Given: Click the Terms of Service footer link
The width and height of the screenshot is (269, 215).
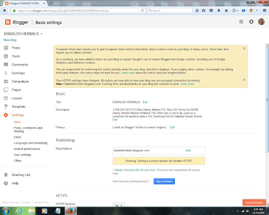Looking at the screenshot, I should [x=10, y=202].
